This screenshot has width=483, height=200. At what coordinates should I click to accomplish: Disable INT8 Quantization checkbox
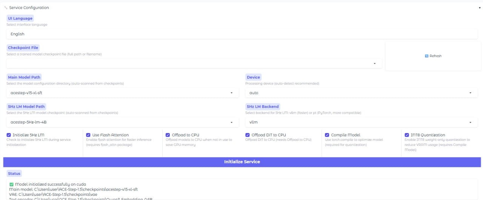tap(407, 135)
